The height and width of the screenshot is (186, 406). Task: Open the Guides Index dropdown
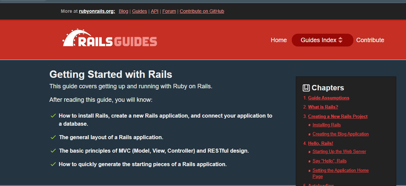point(322,40)
